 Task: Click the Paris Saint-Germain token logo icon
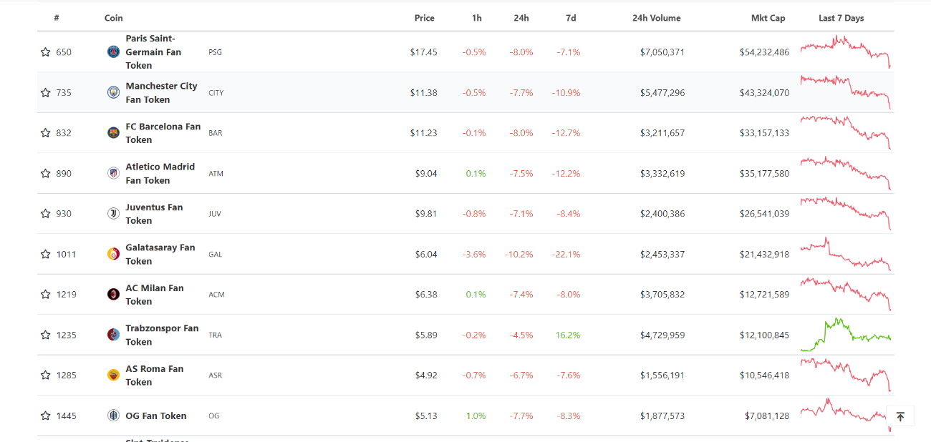[113, 51]
